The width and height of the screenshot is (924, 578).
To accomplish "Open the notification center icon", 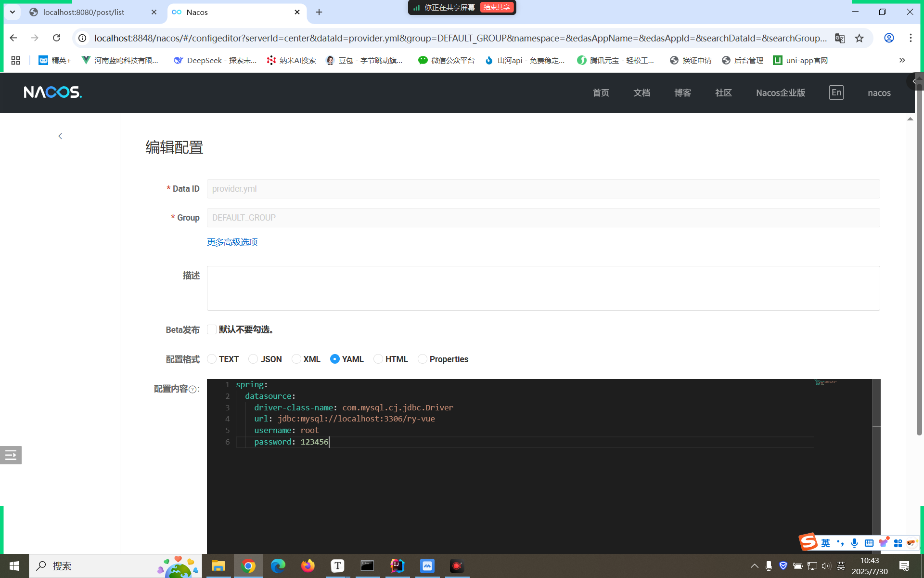I will (x=904, y=566).
